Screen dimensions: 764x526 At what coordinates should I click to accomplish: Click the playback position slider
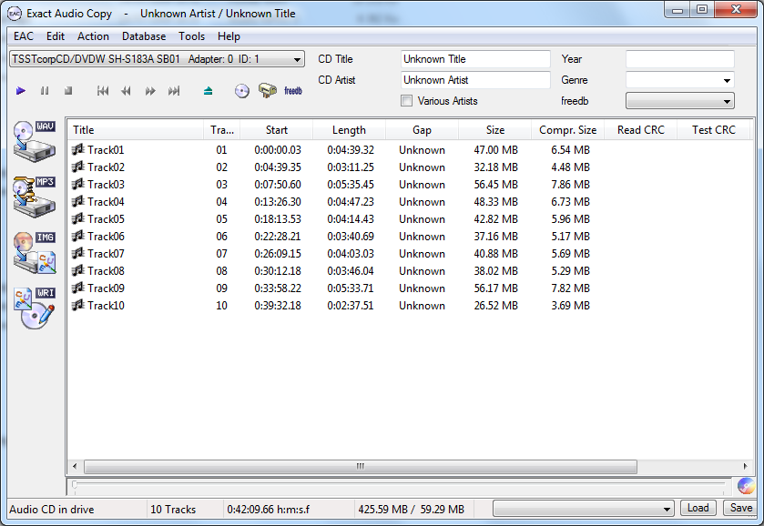tap(399, 487)
